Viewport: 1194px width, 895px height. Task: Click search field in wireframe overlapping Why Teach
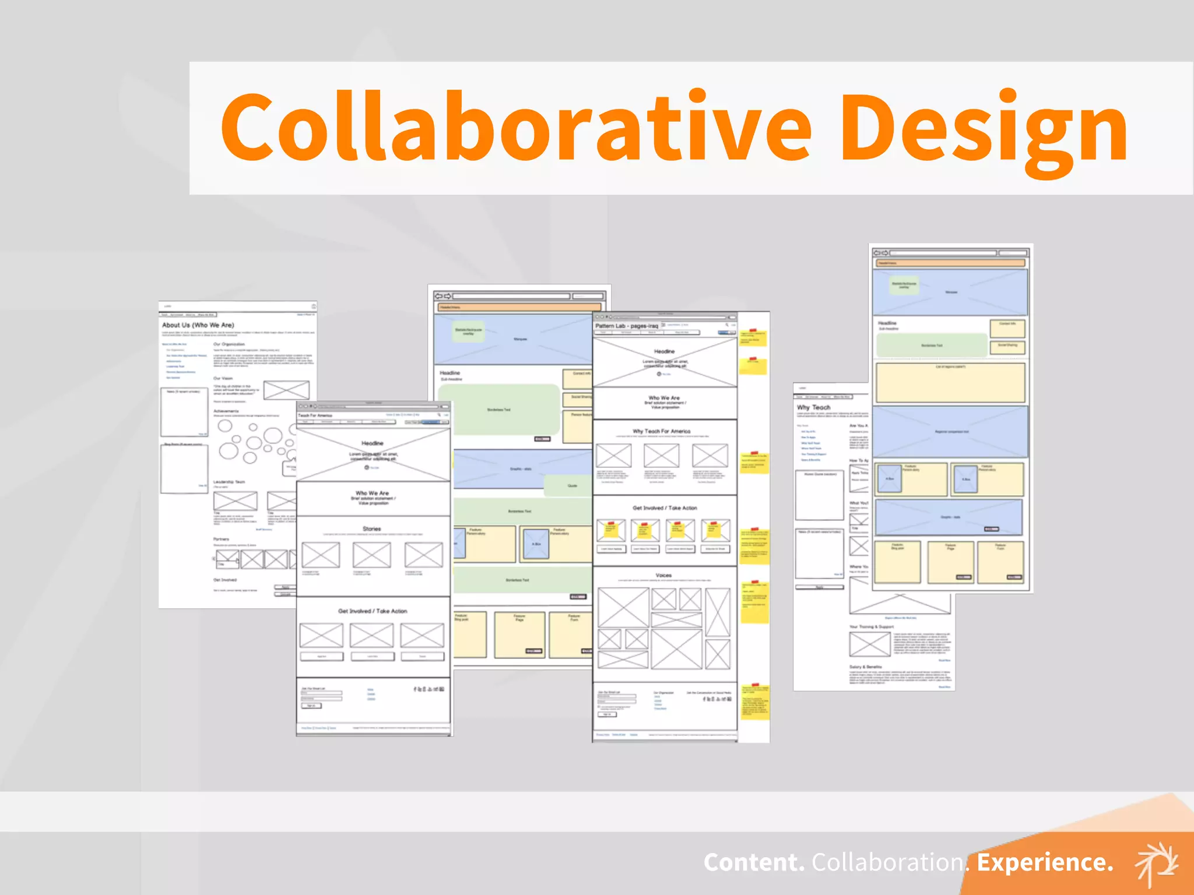point(1013,253)
